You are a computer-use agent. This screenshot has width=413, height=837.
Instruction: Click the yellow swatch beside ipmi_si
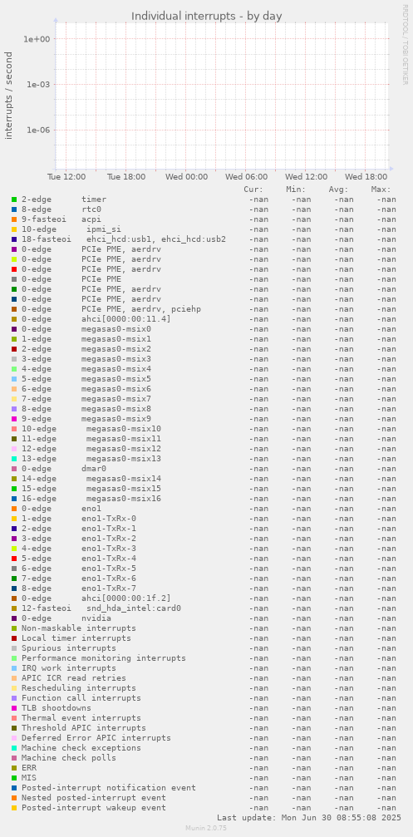14,229
